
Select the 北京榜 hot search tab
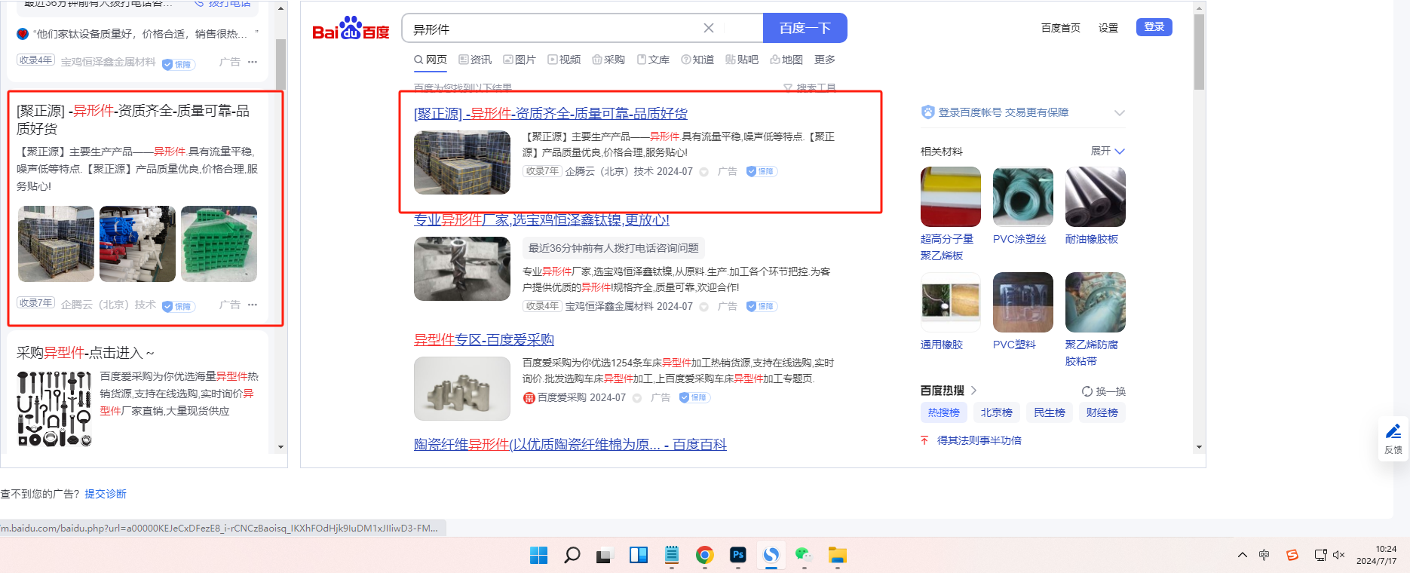[x=996, y=412]
